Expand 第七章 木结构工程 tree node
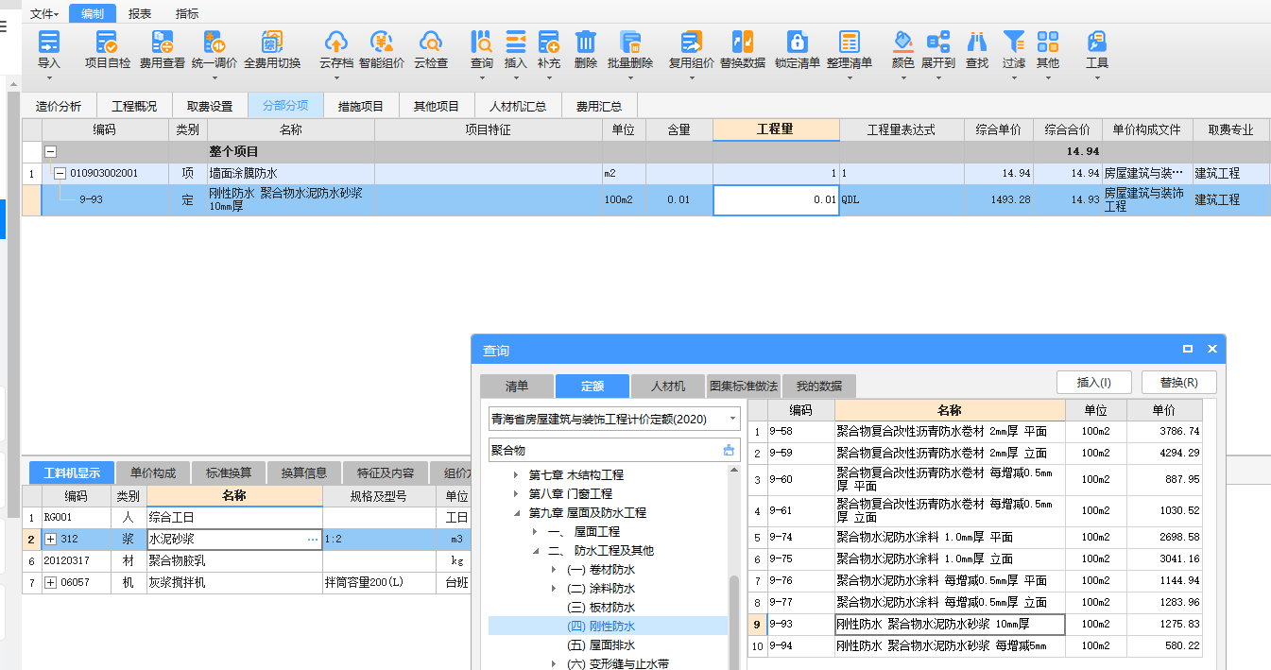The image size is (1271, 670). 516,475
